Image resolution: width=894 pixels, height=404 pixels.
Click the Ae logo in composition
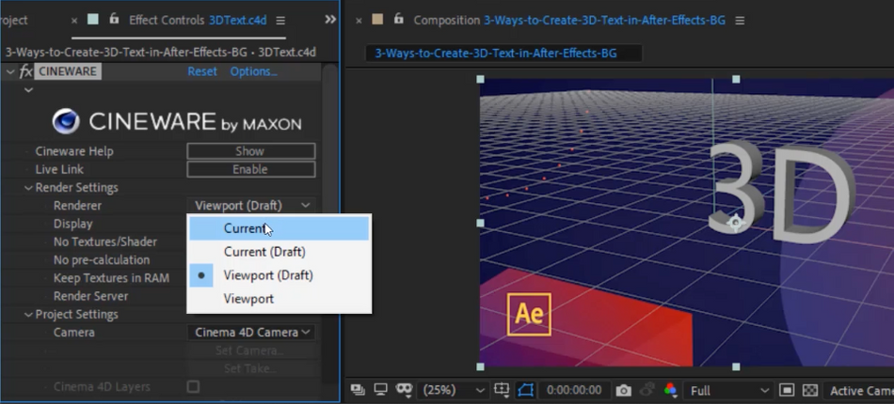529,314
